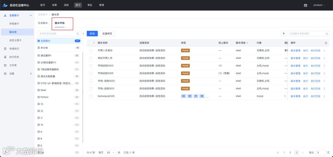Open 执行历史 for testwqwq2345

click(316, 96)
